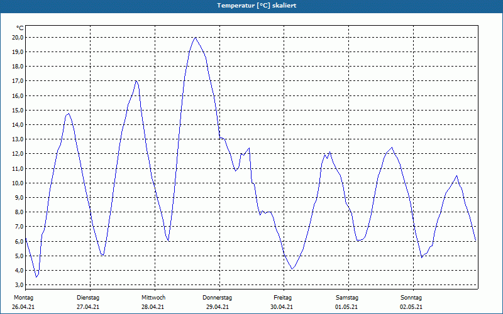Click the 17 °C peak on Tuesday's curve
This screenshot has height=314, width=503.
tap(136, 81)
